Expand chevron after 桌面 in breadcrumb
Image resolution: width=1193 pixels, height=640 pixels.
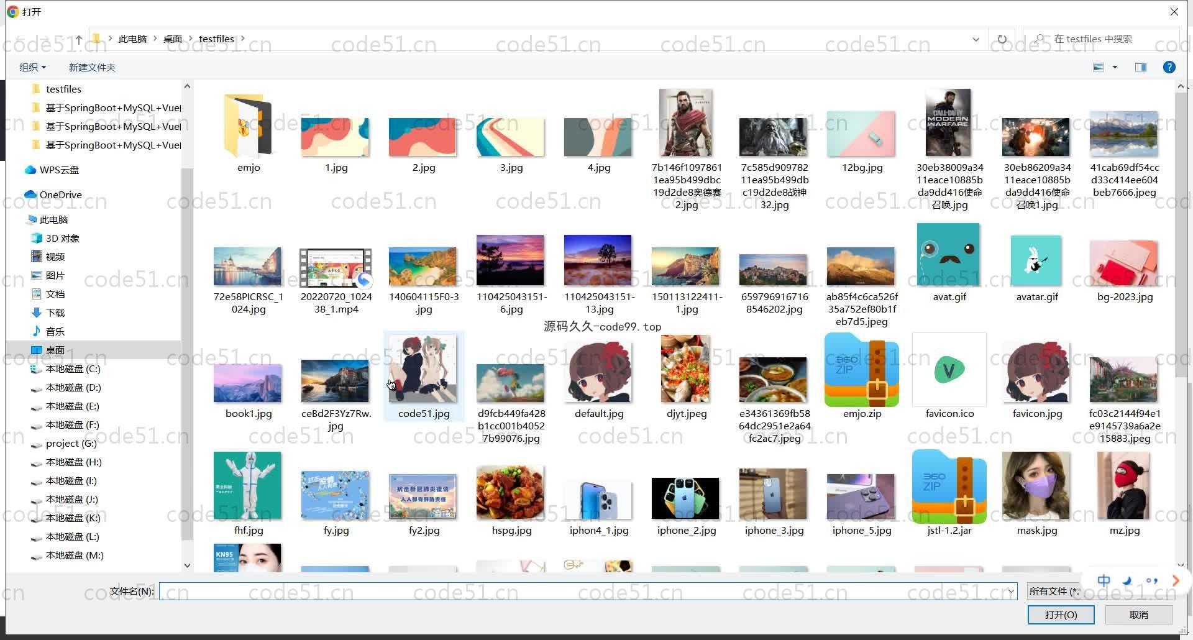pyautogui.click(x=191, y=39)
